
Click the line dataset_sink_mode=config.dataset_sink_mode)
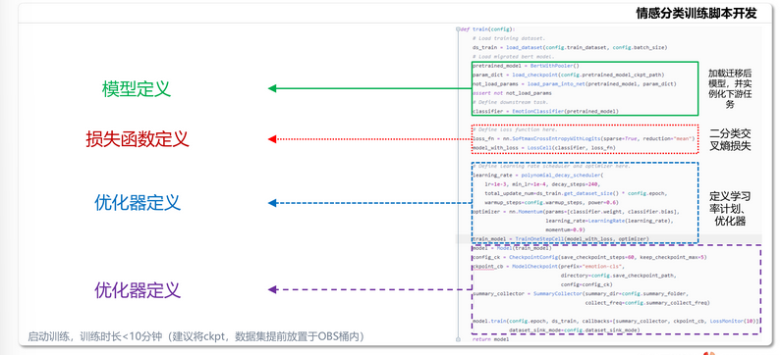pos(575,330)
